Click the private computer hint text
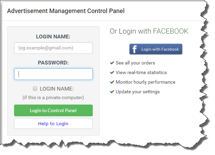This screenshot has height=155, width=215. coord(53,97)
